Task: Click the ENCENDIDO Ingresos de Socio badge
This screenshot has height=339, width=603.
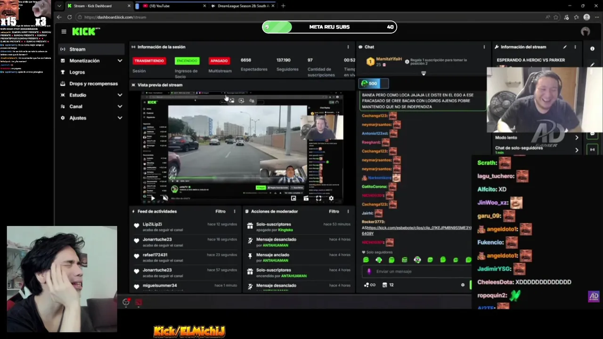Action: point(187,61)
